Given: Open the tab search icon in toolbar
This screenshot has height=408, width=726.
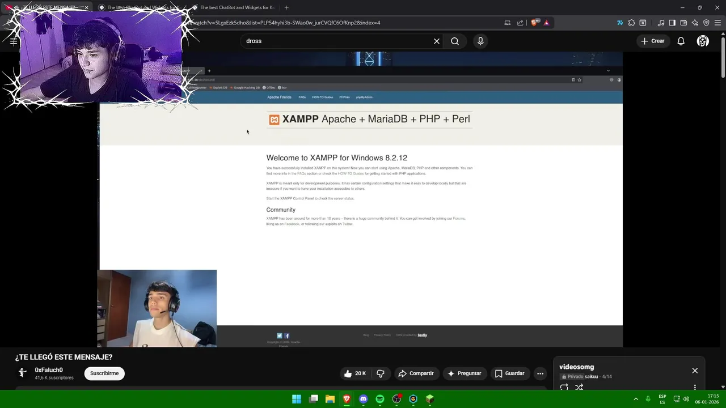Looking at the screenshot, I should tap(643, 23).
